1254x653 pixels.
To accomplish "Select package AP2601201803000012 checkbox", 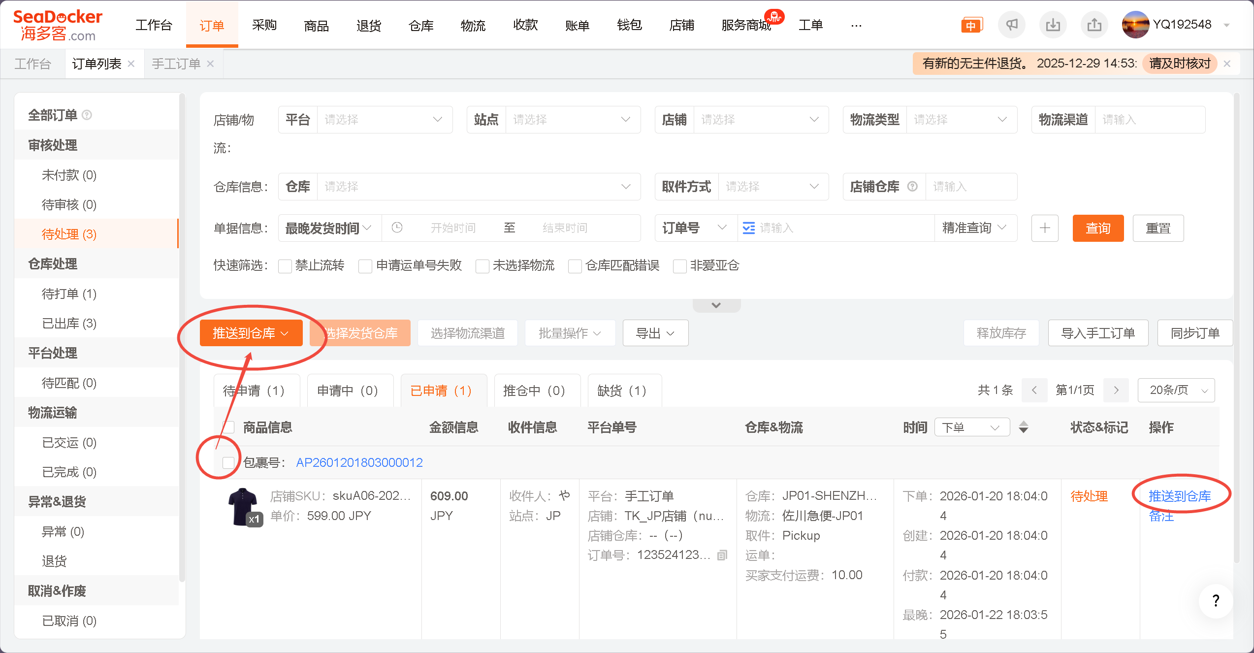I will (x=228, y=462).
